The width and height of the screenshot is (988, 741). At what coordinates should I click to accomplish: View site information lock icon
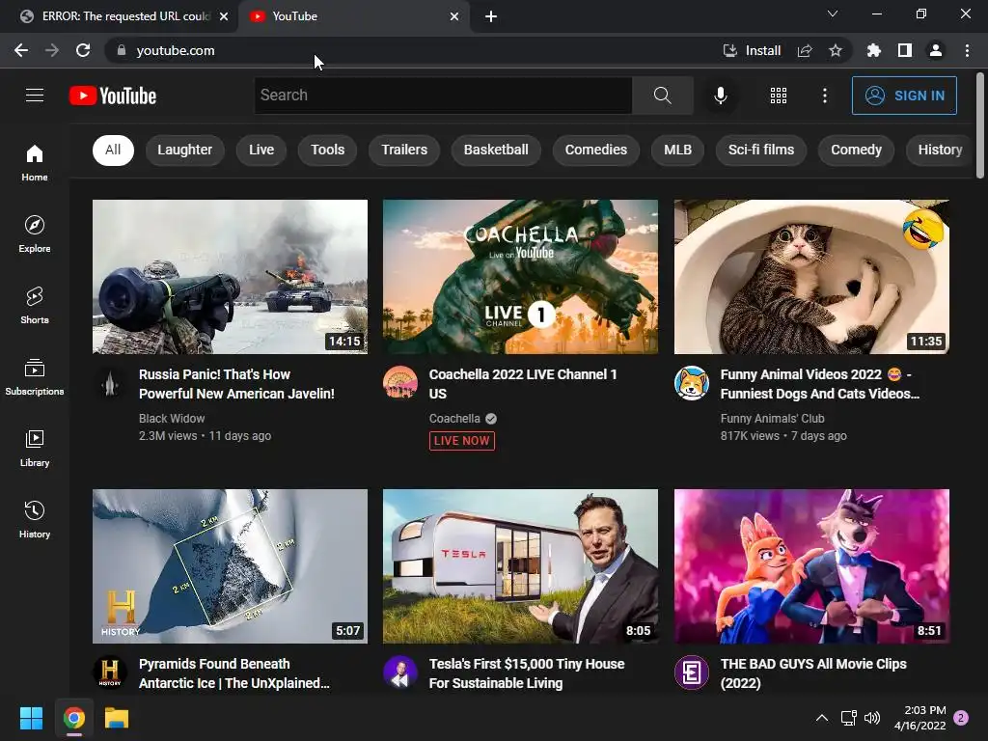point(122,50)
